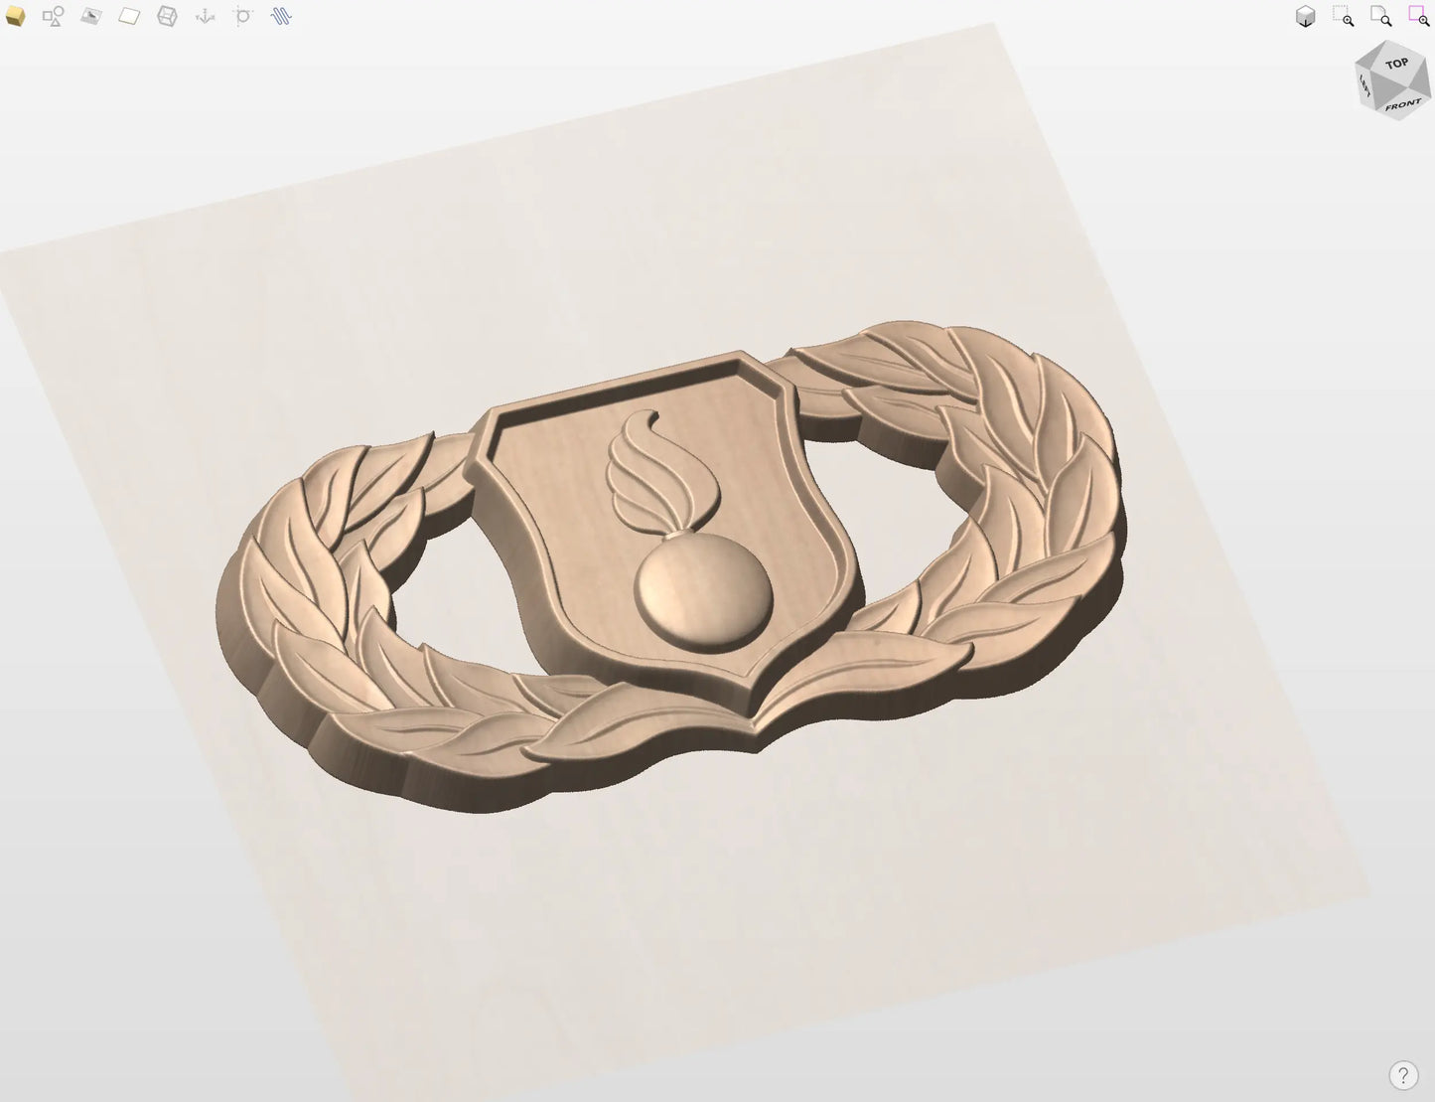
Task: Open help with the question mark button
Action: coord(1402,1075)
